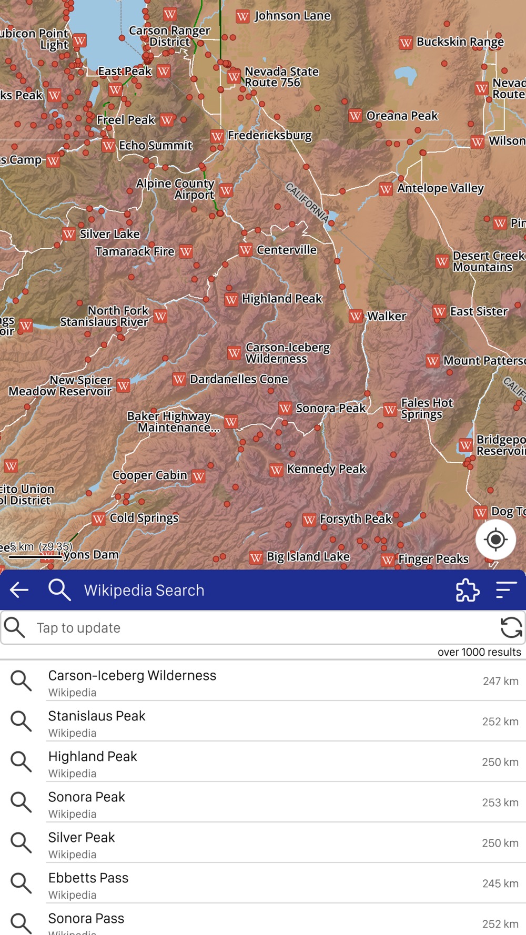Screen dimensions: 526x935
Task: Tap the Wikipedia Search title text
Action: [x=144, y=590]
